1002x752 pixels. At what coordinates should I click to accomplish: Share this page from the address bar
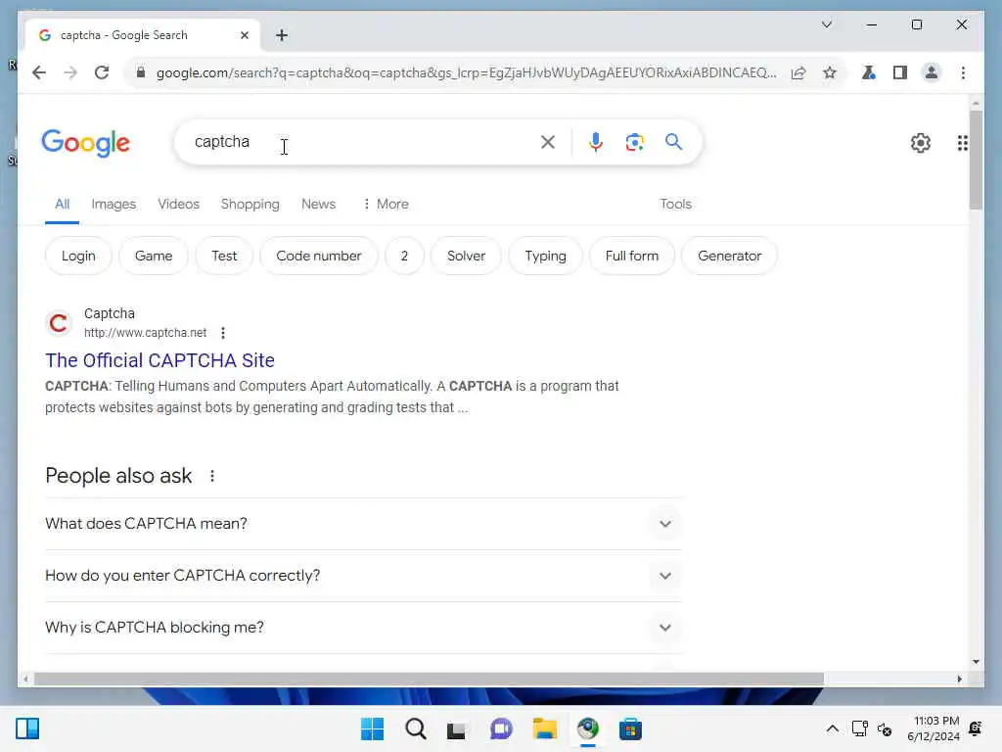(798, 72)
